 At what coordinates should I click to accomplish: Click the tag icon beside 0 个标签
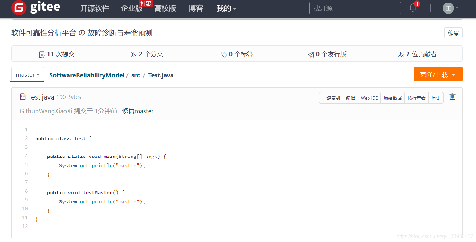click(x=224, y=54)
